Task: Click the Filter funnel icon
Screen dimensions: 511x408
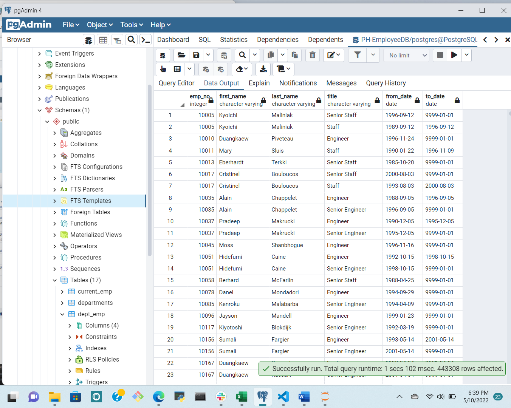Action: pos(358,55)
